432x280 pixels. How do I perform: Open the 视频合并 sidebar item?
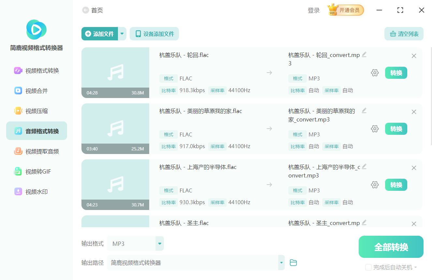[36, 91]
